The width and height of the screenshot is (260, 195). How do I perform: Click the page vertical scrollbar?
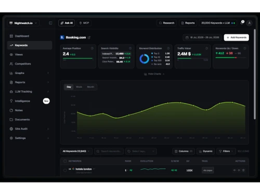tap(255, 74)
